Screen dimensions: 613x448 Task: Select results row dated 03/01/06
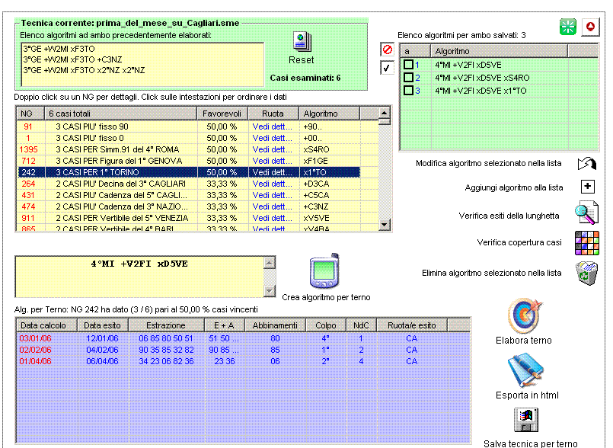click(x=243, y=338)
